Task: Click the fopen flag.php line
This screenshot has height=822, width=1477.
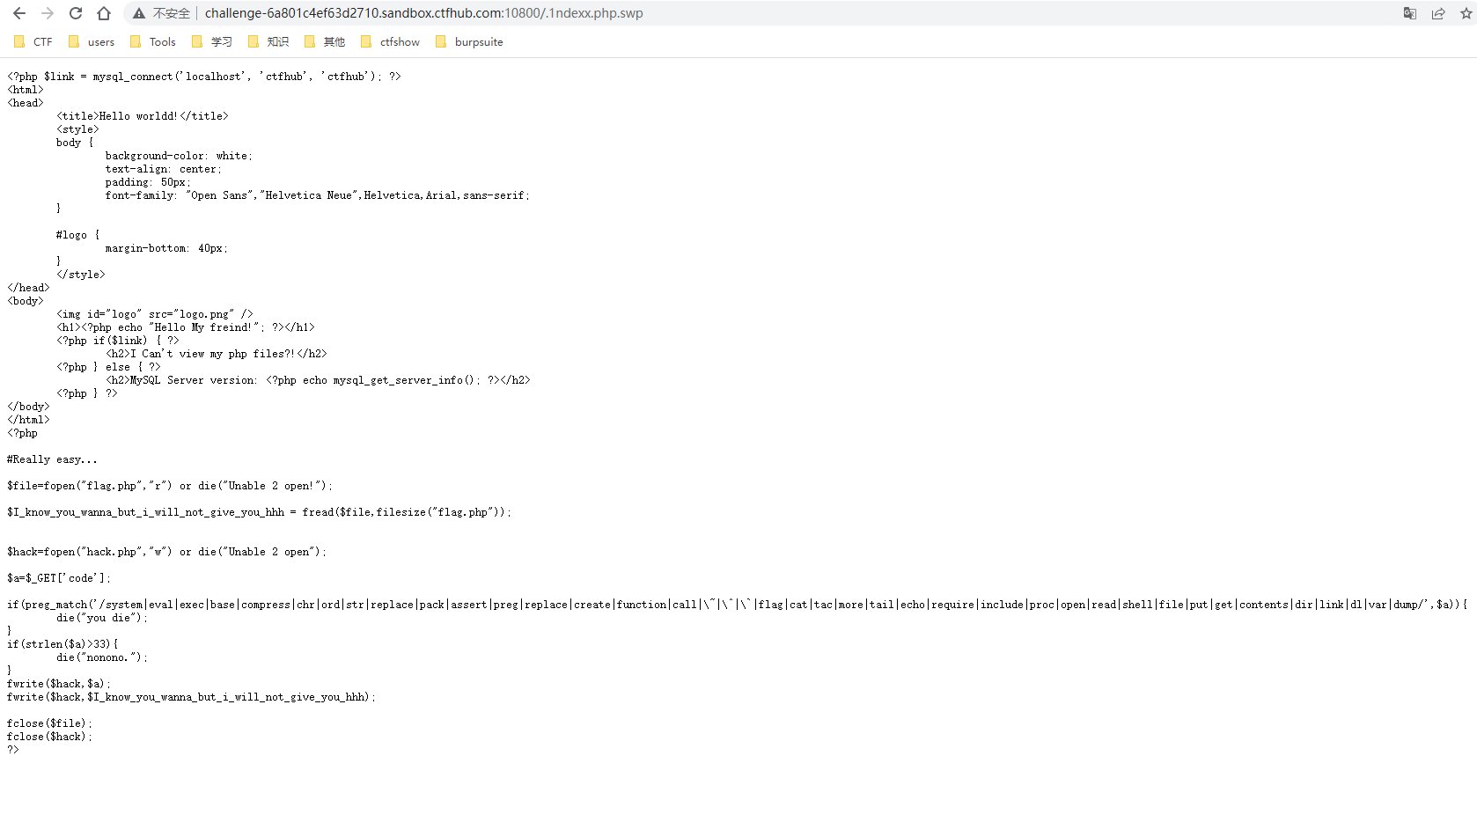Action: coord(170,486)
